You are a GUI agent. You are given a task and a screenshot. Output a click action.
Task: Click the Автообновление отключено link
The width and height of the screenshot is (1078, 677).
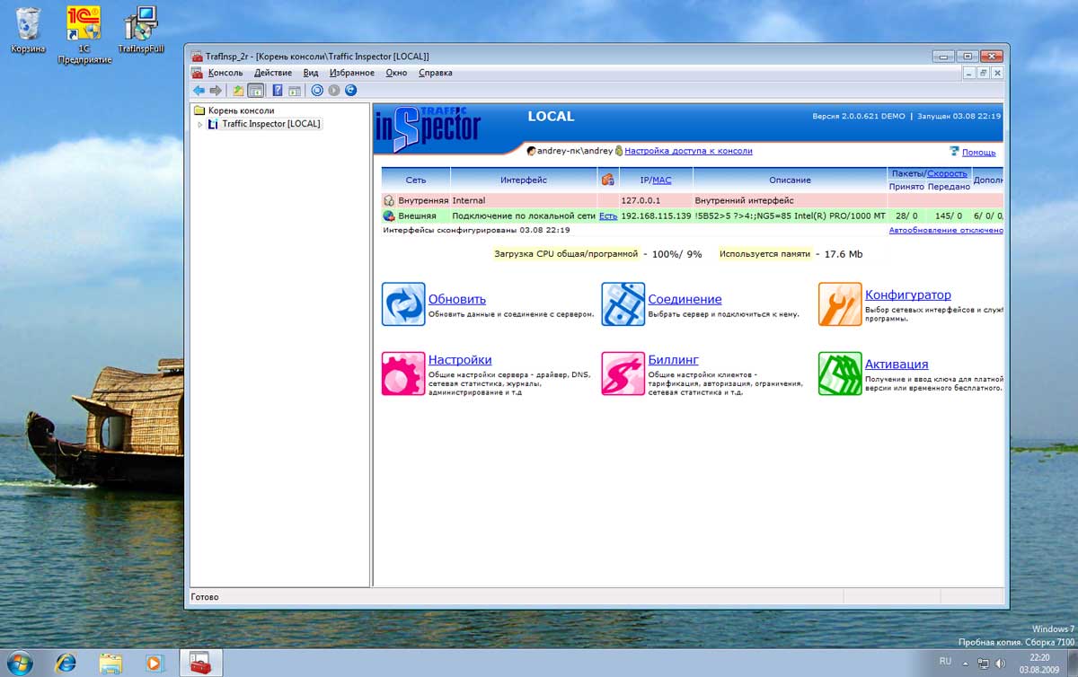pyautogui.click(x=945, y=231)
